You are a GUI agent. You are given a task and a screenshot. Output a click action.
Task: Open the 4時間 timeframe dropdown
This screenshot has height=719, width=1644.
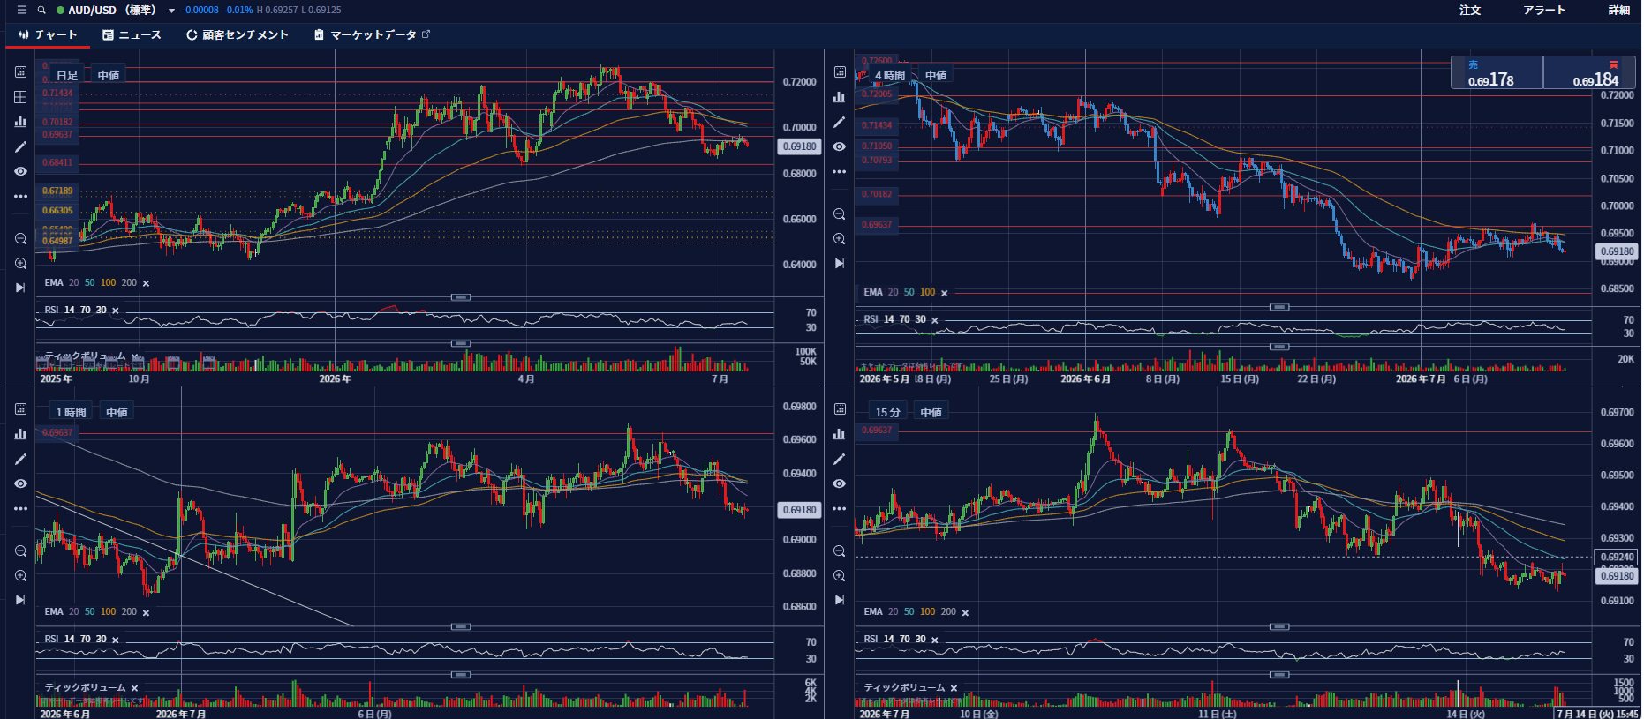tap(890, 76)
